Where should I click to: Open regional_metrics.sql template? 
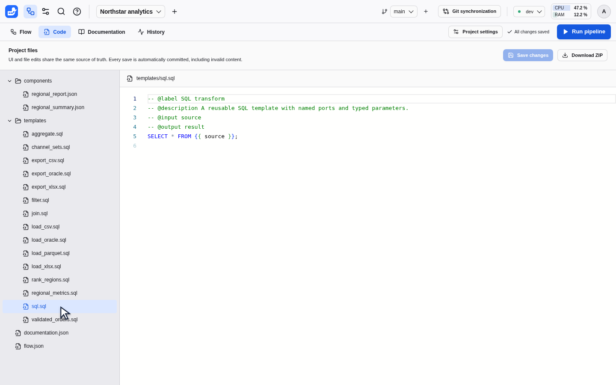click(x=60, y=293)
